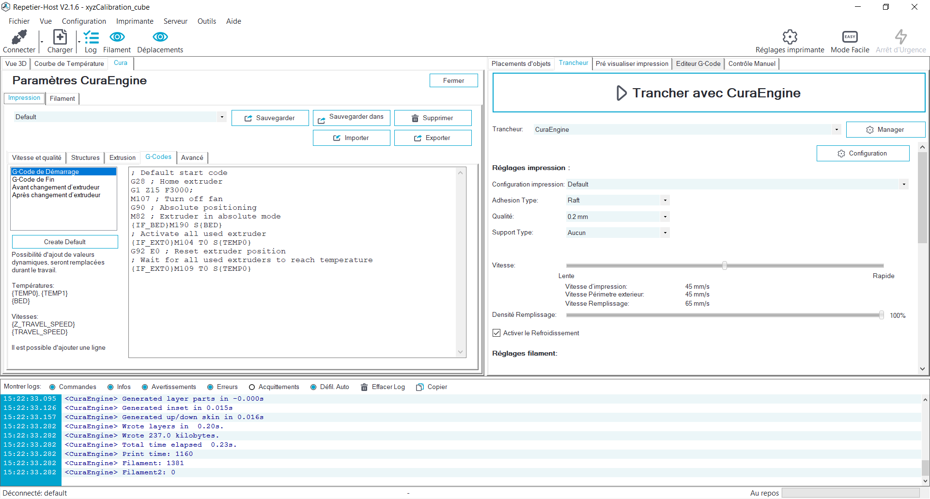
Task: Switch to Extrusion tab
Action: click(x=123, y=157)
